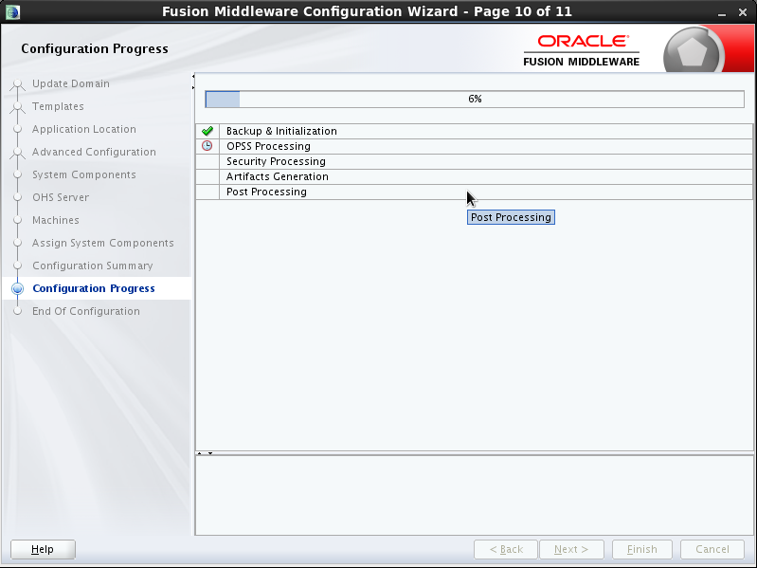Click the End Of Configuration step node
This screenshot has width=757, height=568.
tap(17, 312)
